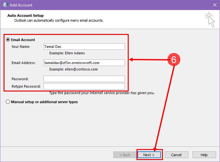Click the 'Outlook can automatically configure' subtitle

coord(59,20)
